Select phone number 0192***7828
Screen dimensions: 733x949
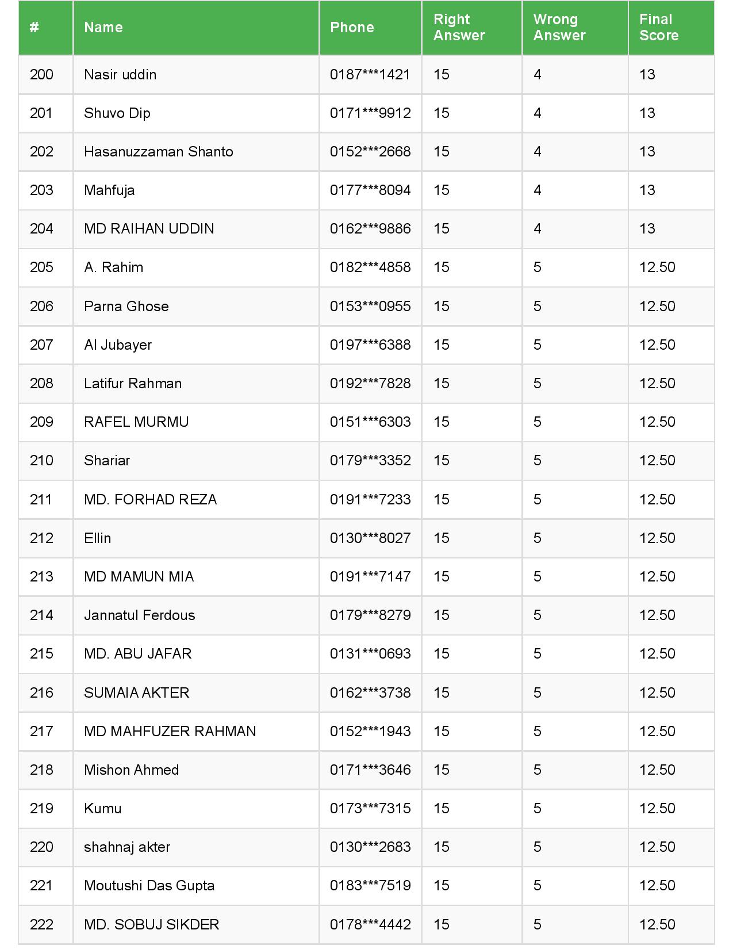pyautogui.click(x=370, y=384)
